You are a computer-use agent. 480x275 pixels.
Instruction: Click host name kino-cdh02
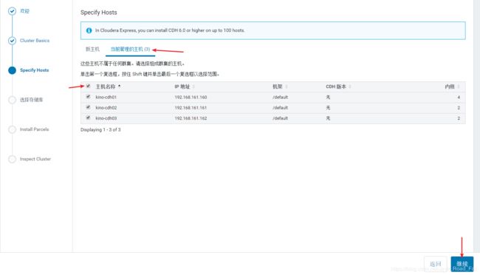pos(106,108)
